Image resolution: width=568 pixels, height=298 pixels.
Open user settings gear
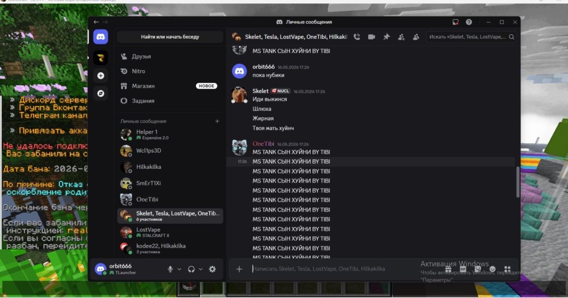click(212, 269)
